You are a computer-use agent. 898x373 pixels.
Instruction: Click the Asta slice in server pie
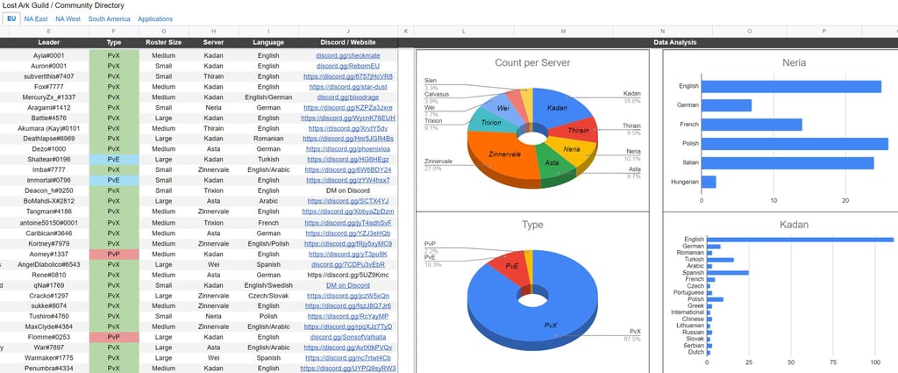(552, 164)
